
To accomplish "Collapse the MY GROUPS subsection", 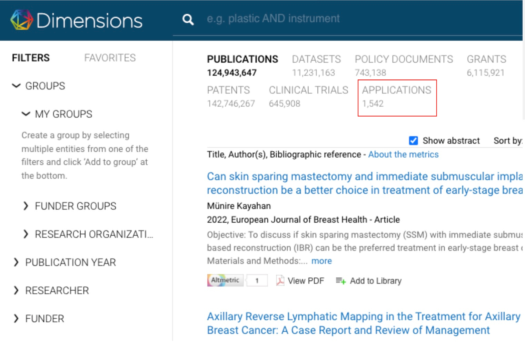I will (x=26, y=114).
